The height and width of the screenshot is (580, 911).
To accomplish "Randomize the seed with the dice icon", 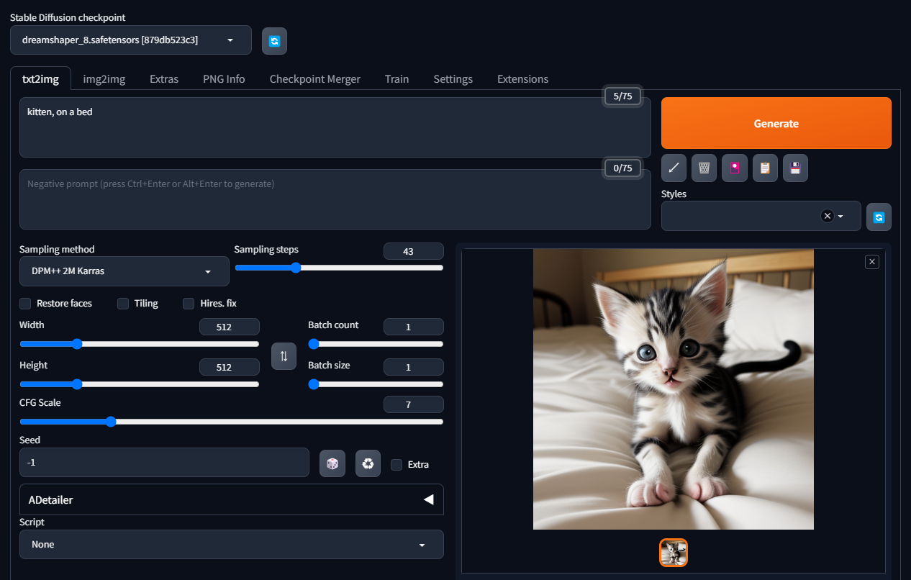I will pos(332,463).
